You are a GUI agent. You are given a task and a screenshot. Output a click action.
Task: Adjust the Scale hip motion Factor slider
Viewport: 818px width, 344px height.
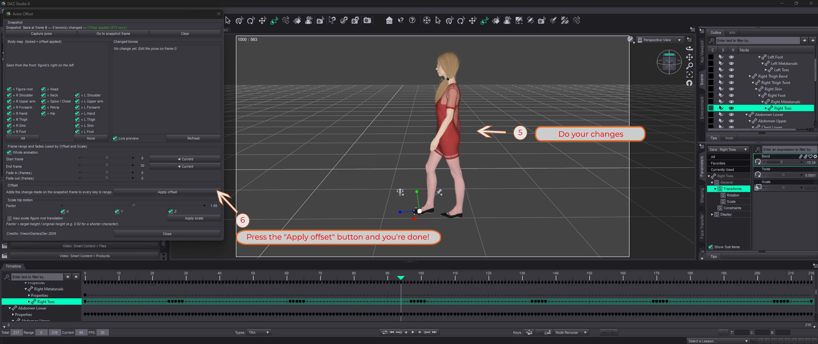coord(133,205)
